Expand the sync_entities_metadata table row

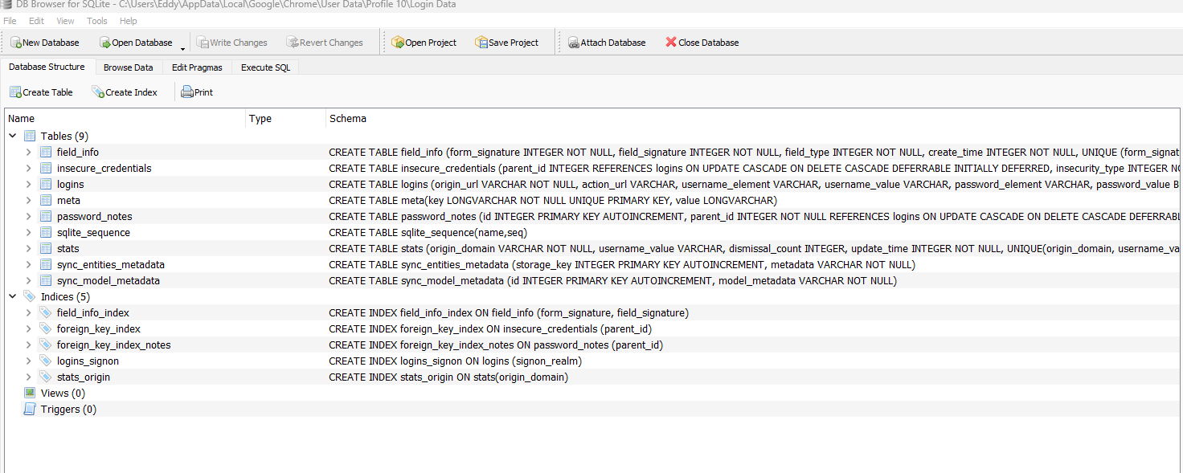(28, 264)
